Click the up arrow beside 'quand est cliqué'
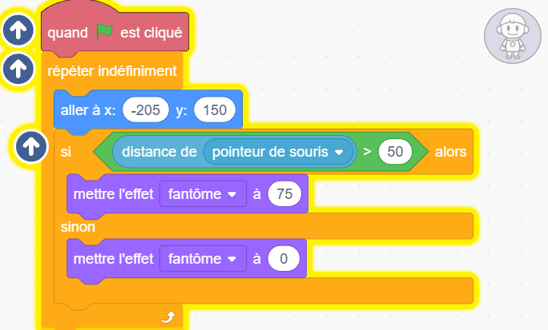The height and width of the screenshot is (330, 548). pos(18,30)
